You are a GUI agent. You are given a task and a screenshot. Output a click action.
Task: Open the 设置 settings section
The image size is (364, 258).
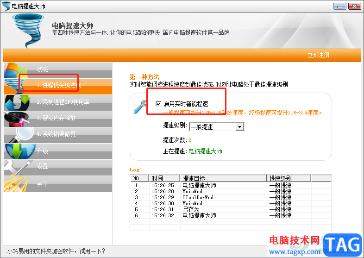pos(58,167)
